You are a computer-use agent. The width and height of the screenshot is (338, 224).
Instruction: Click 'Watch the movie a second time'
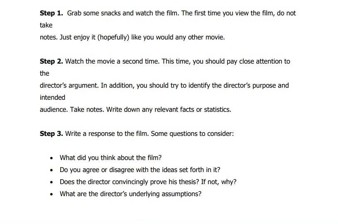click(x=112, y=62)
